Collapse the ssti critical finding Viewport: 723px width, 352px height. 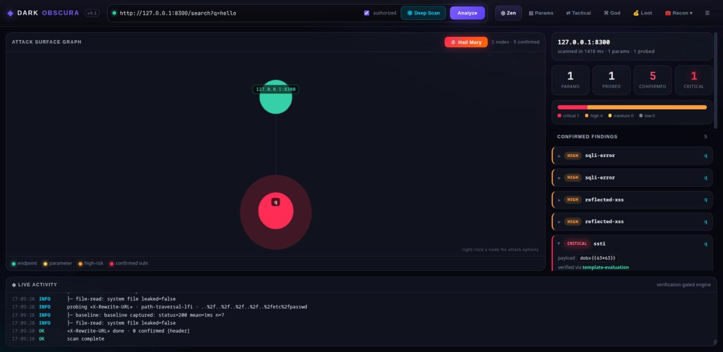(x=559, y=243)
